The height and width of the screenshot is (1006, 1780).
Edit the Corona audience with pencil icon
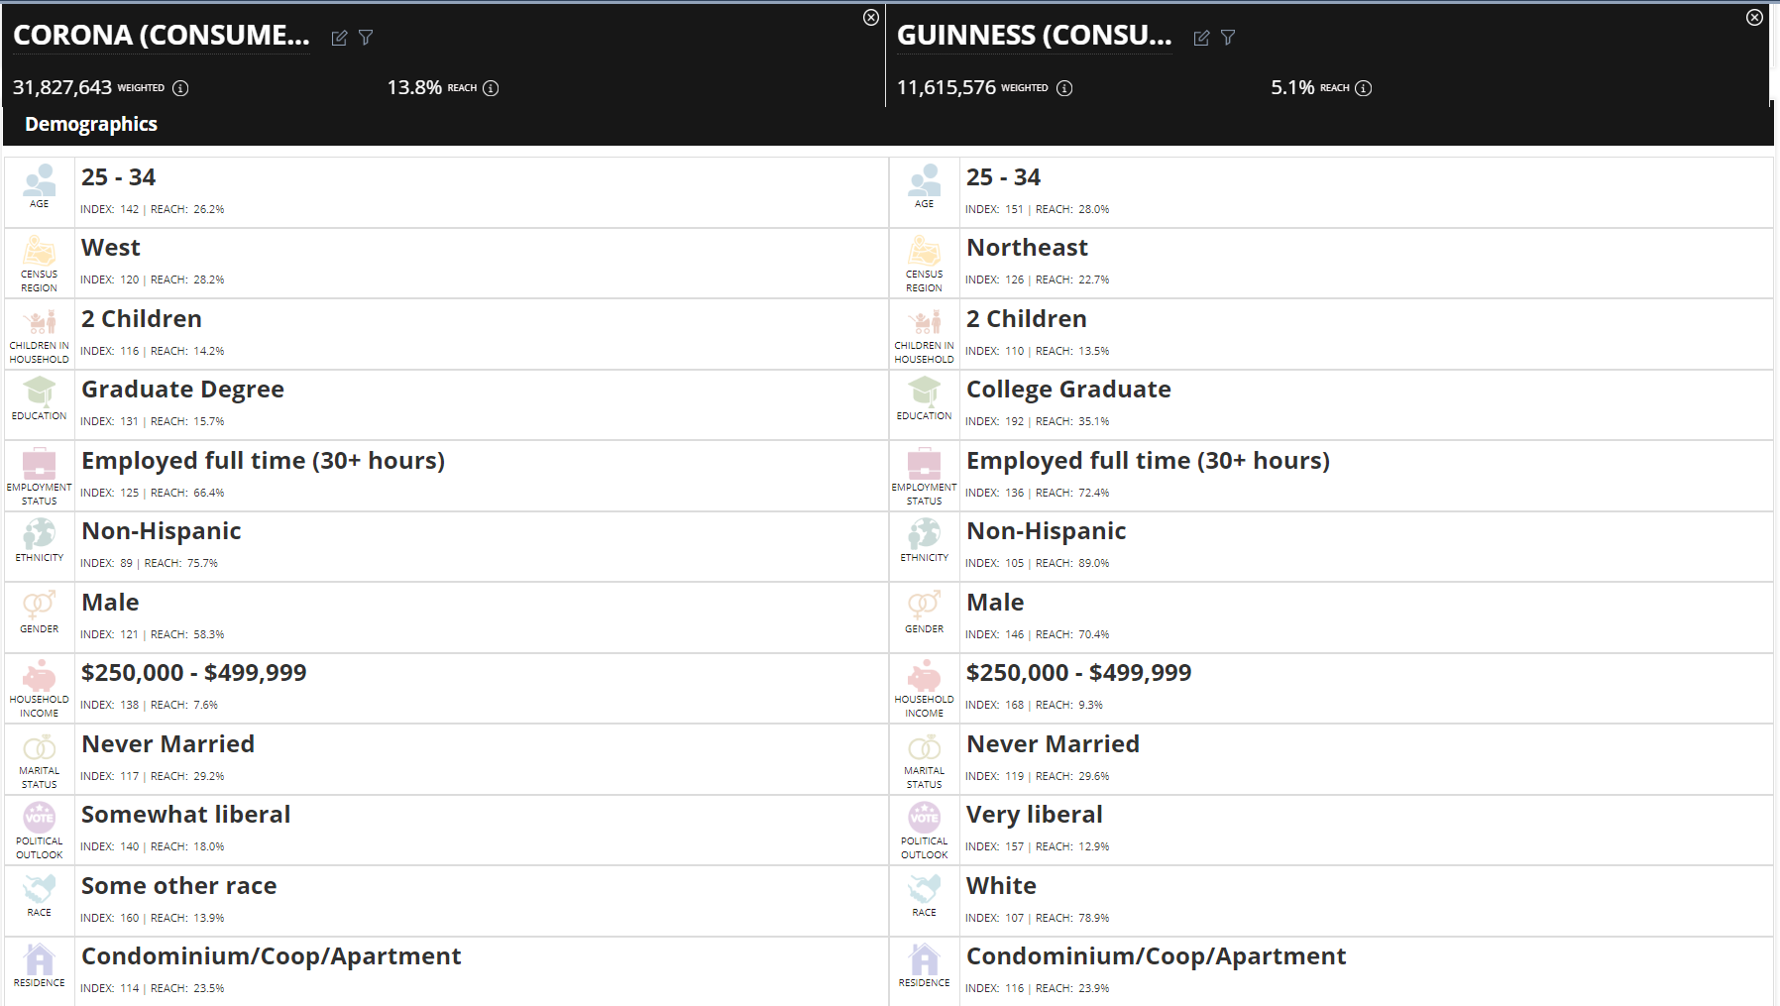pos(339,38)
